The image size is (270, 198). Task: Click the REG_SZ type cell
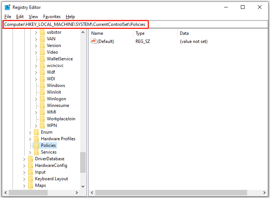coord(143,41)
